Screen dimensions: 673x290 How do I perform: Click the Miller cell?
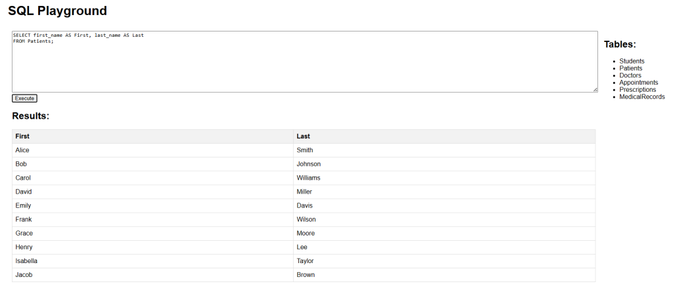pos(444,192)
